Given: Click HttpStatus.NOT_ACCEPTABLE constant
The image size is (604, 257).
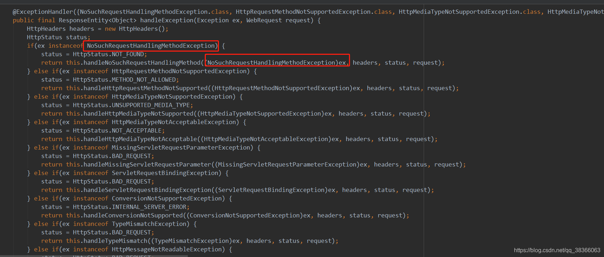Looking at the screenshot, I should (x=117, y=131).
